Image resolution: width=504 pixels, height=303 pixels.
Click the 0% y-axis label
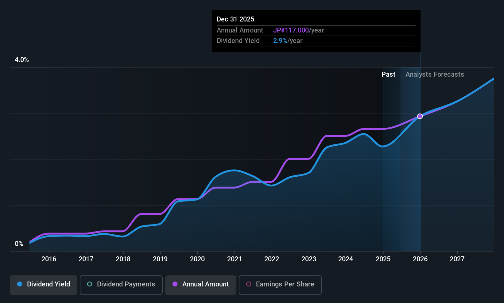[19, 244]
